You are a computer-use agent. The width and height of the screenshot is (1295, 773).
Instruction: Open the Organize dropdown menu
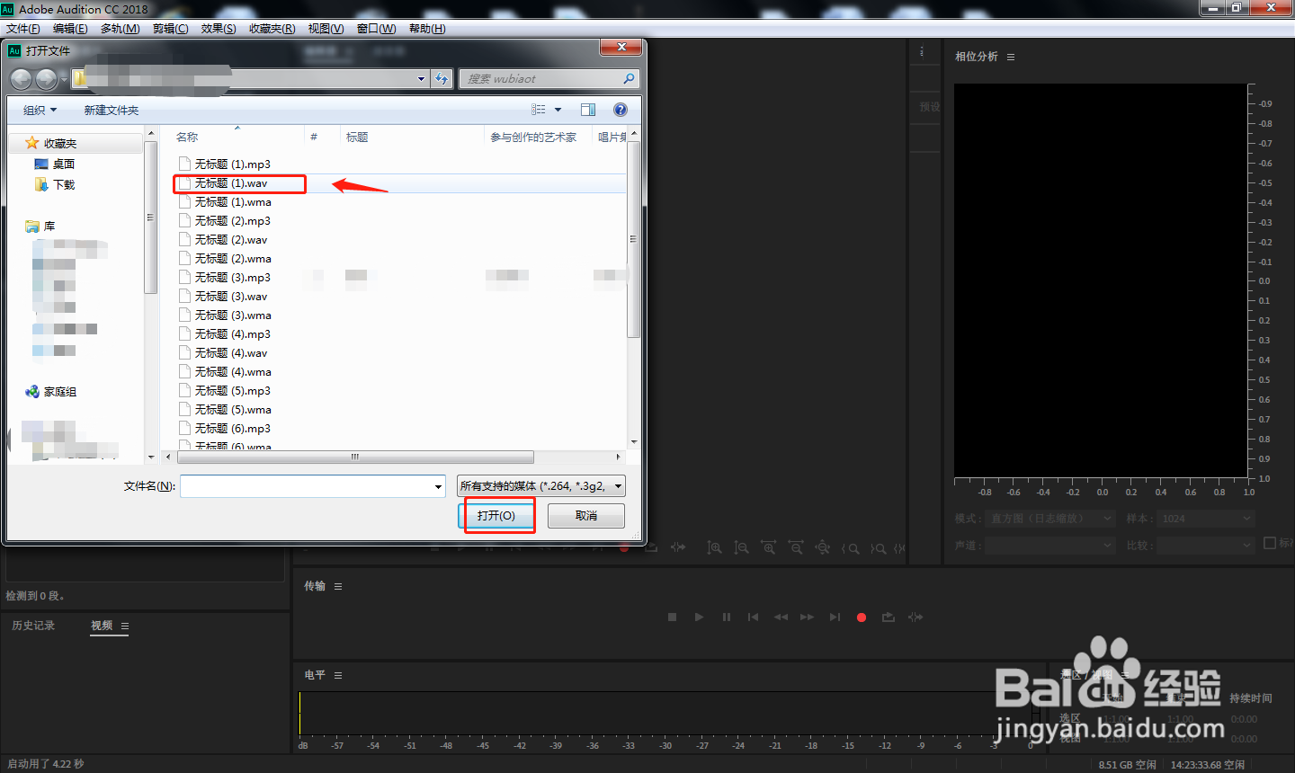pos(40,111)
